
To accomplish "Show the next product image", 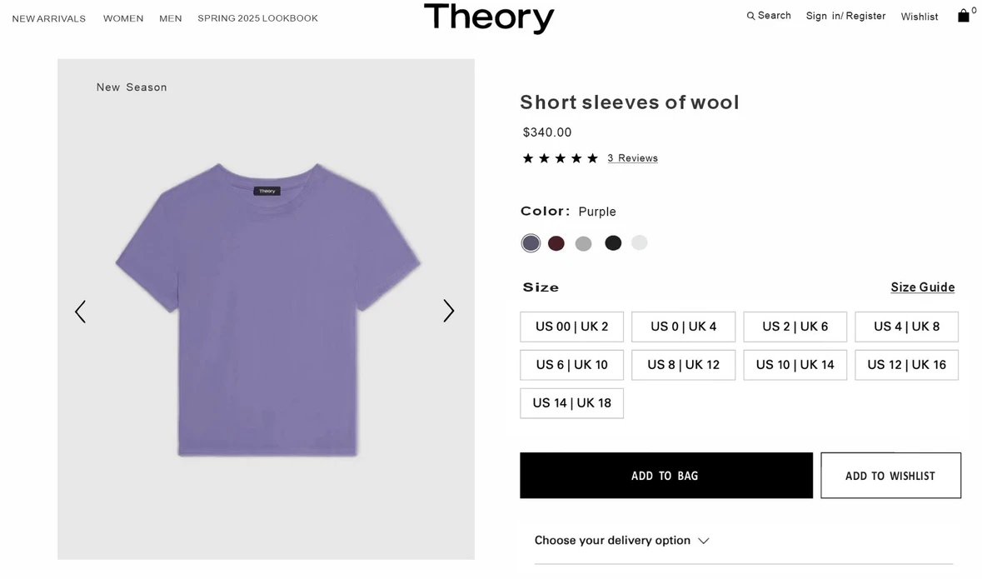I will [448, 311].
